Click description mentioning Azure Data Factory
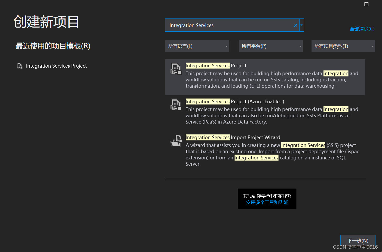This screenshot has height=252, width=382. (272, 116)
